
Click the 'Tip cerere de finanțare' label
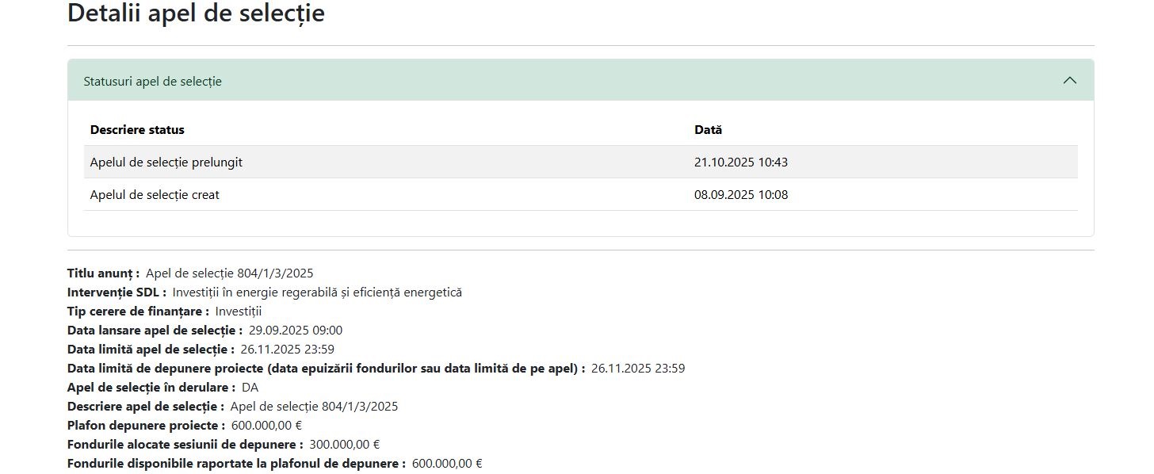pyautogui.click(x=138, y=312)
